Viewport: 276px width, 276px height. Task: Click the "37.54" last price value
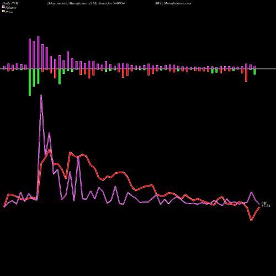[266, 206]
